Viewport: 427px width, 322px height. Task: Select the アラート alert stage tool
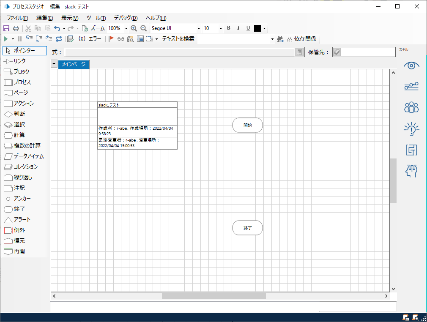25,220
